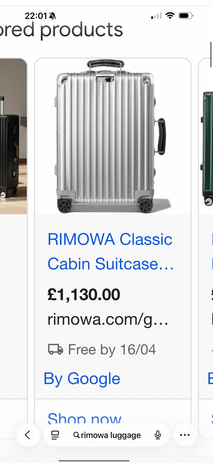Tap the rimowa.com seller address
The image size is (213, 463).
point(108,320)
